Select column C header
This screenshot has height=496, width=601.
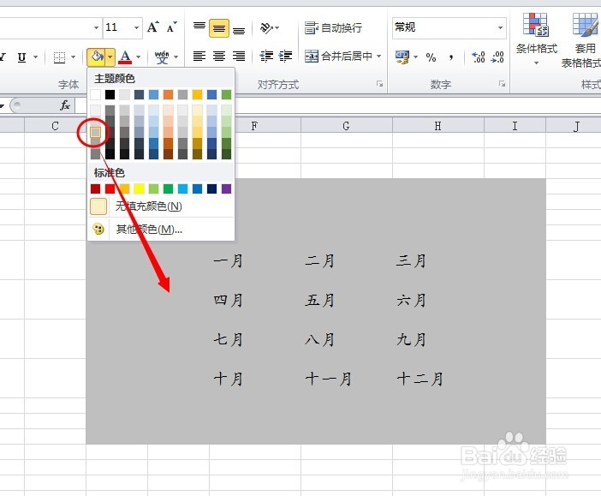pyautogui.click(x=55, y=126)
